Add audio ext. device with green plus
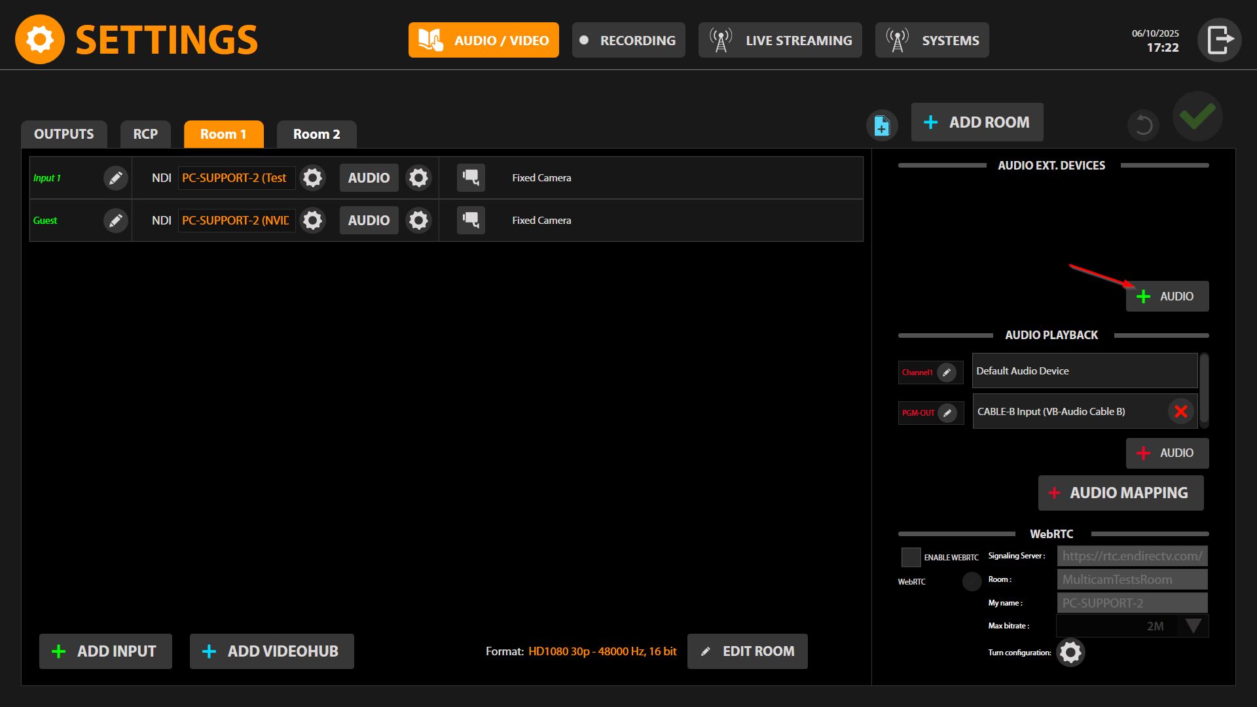This screenshot has height=707, width=1257. click(x=1167, y=297)
